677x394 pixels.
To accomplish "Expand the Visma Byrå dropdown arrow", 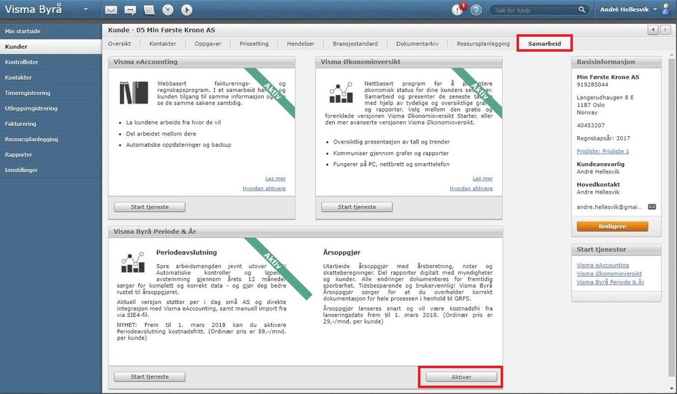I will point(86,9).
